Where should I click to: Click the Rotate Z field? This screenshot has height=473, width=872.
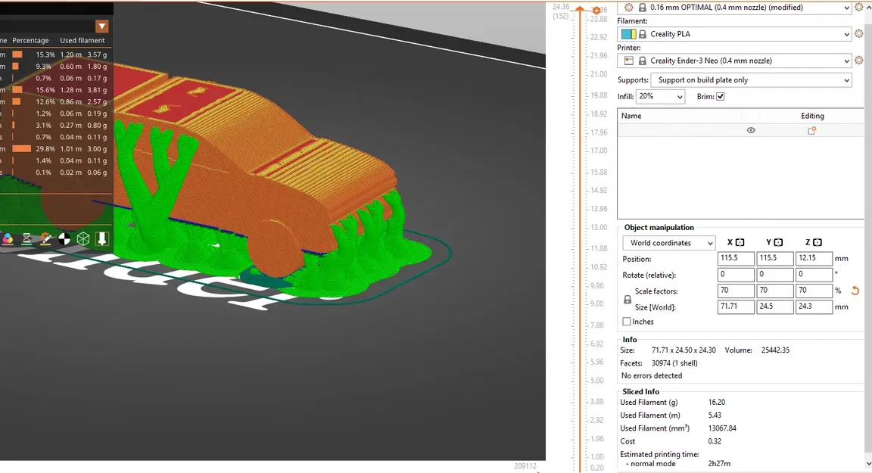(x=814, y=275)
